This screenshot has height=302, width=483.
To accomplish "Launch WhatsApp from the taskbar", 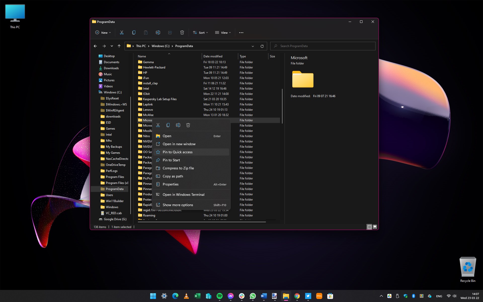I will (253, 296).
